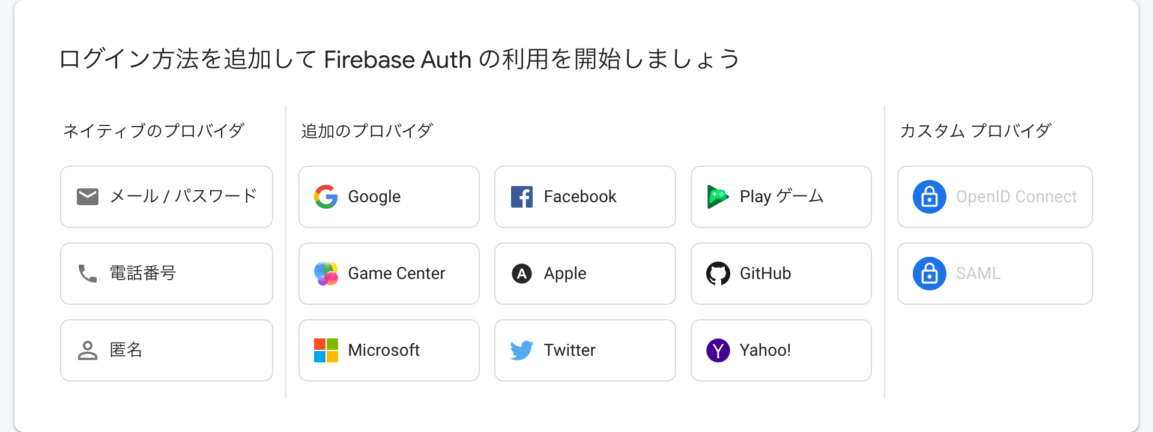This screenshot has width=1153, height=432.
Task: Click the Twitter bird icon
Action: point(522,350)
